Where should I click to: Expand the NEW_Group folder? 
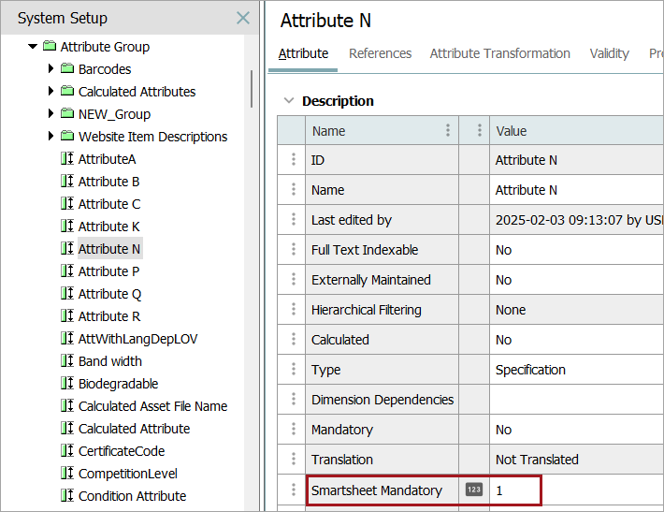coord(51,113)
